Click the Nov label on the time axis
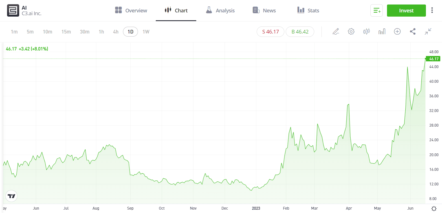The height and width of the screenshot is (213, 442). point(193,208)
